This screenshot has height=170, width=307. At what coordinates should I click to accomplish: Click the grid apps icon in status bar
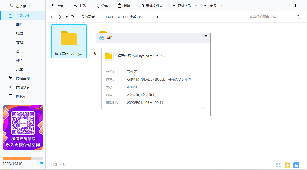tap(279, 165)
